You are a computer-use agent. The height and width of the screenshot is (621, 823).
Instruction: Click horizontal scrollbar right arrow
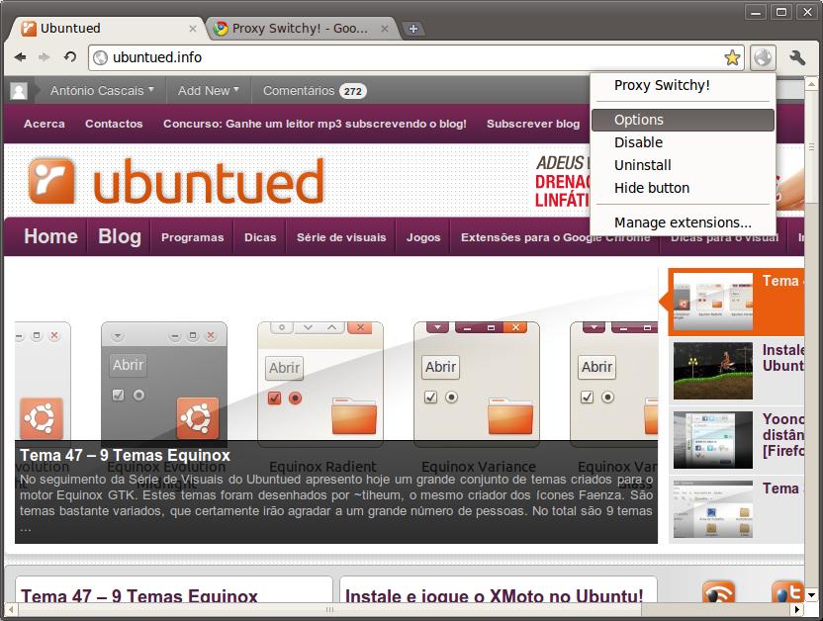[797, 609]
